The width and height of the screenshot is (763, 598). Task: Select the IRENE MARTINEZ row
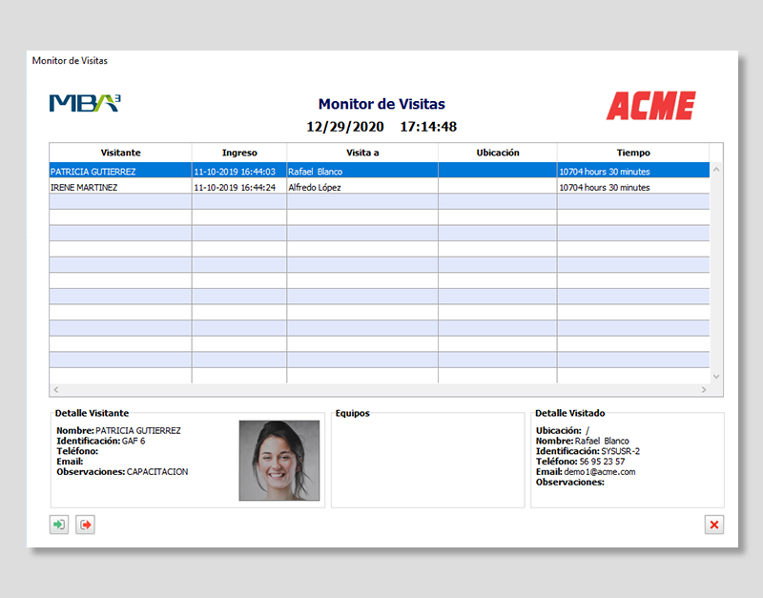pyautogui.click(x=379, y=187)
